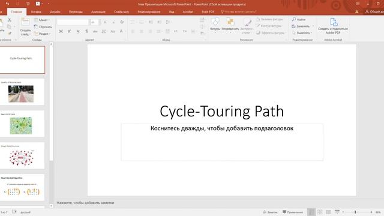Decrease list indent level
This screenshot has width=384, height=216.
point(151,22)
